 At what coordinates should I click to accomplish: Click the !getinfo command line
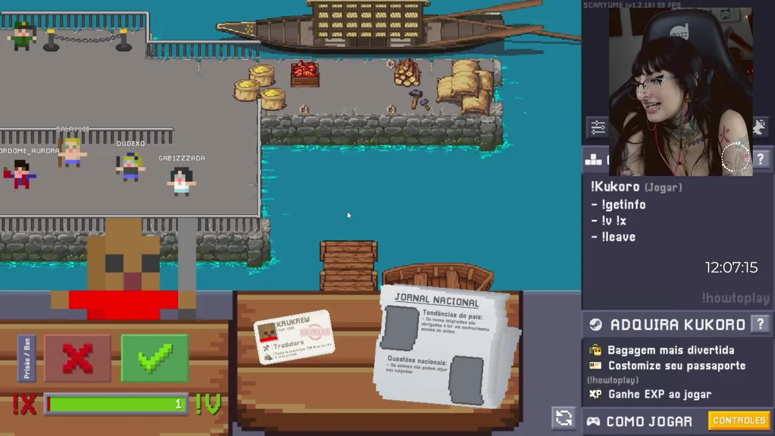pos(618,205)
